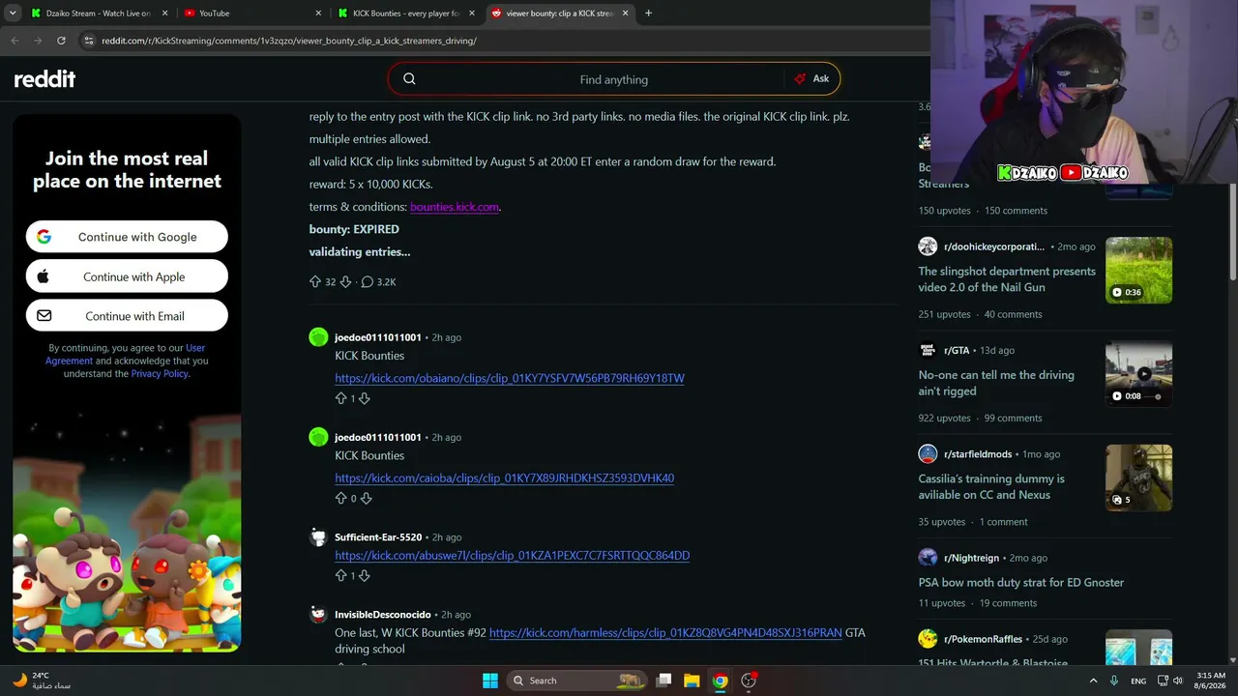Screen dimensions: 1238x696
Task: Open the Chrome tab search dropdown
Action: [x=15, y=13]
